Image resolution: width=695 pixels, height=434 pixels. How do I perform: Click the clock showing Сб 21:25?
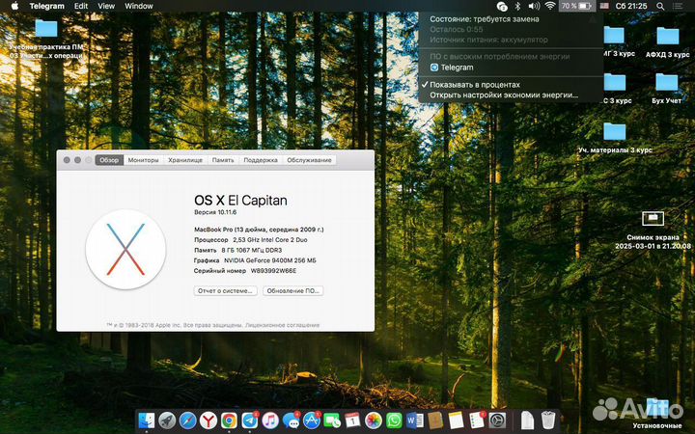click(631, 6)
